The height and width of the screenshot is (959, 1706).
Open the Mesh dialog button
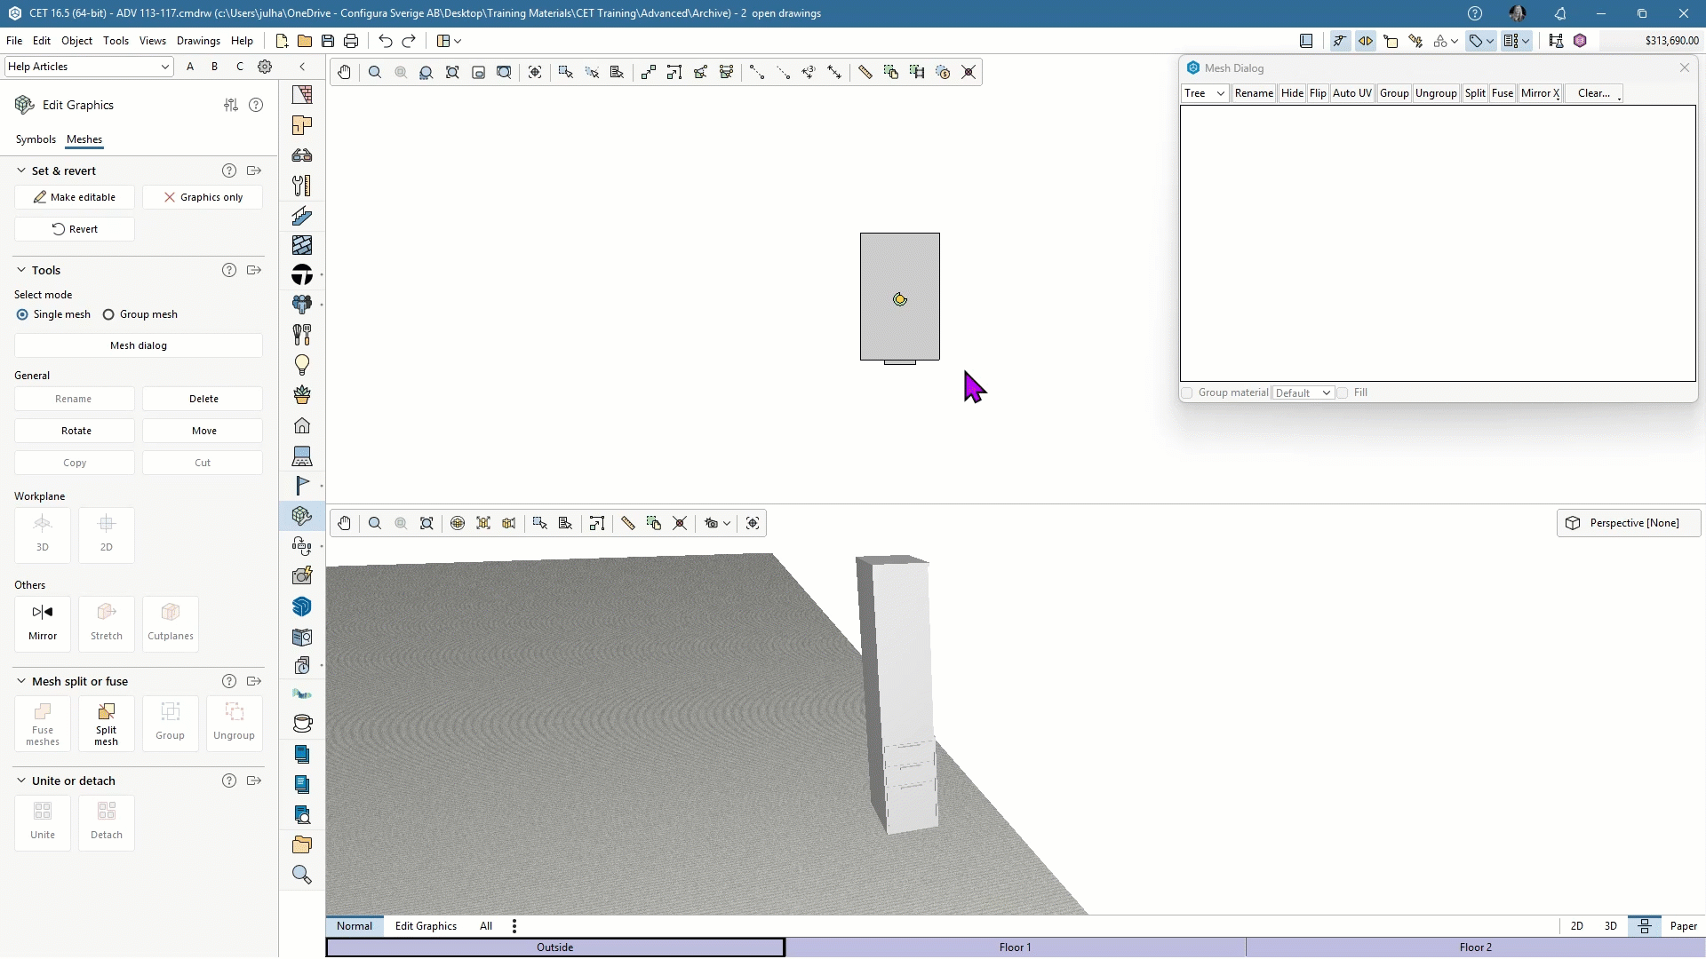139,345
